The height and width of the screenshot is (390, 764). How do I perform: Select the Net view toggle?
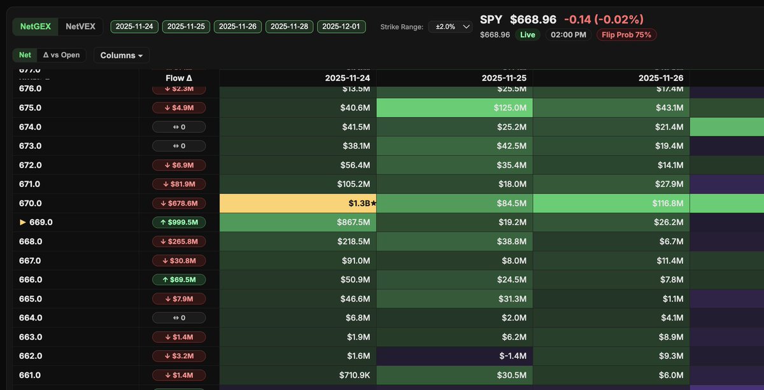[24, 55]
